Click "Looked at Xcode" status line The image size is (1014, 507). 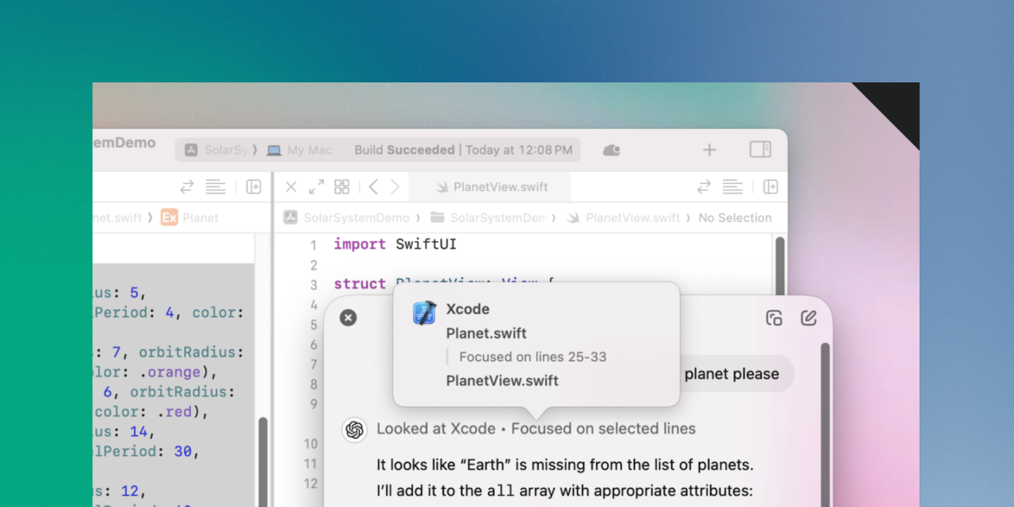pos(536,429)
